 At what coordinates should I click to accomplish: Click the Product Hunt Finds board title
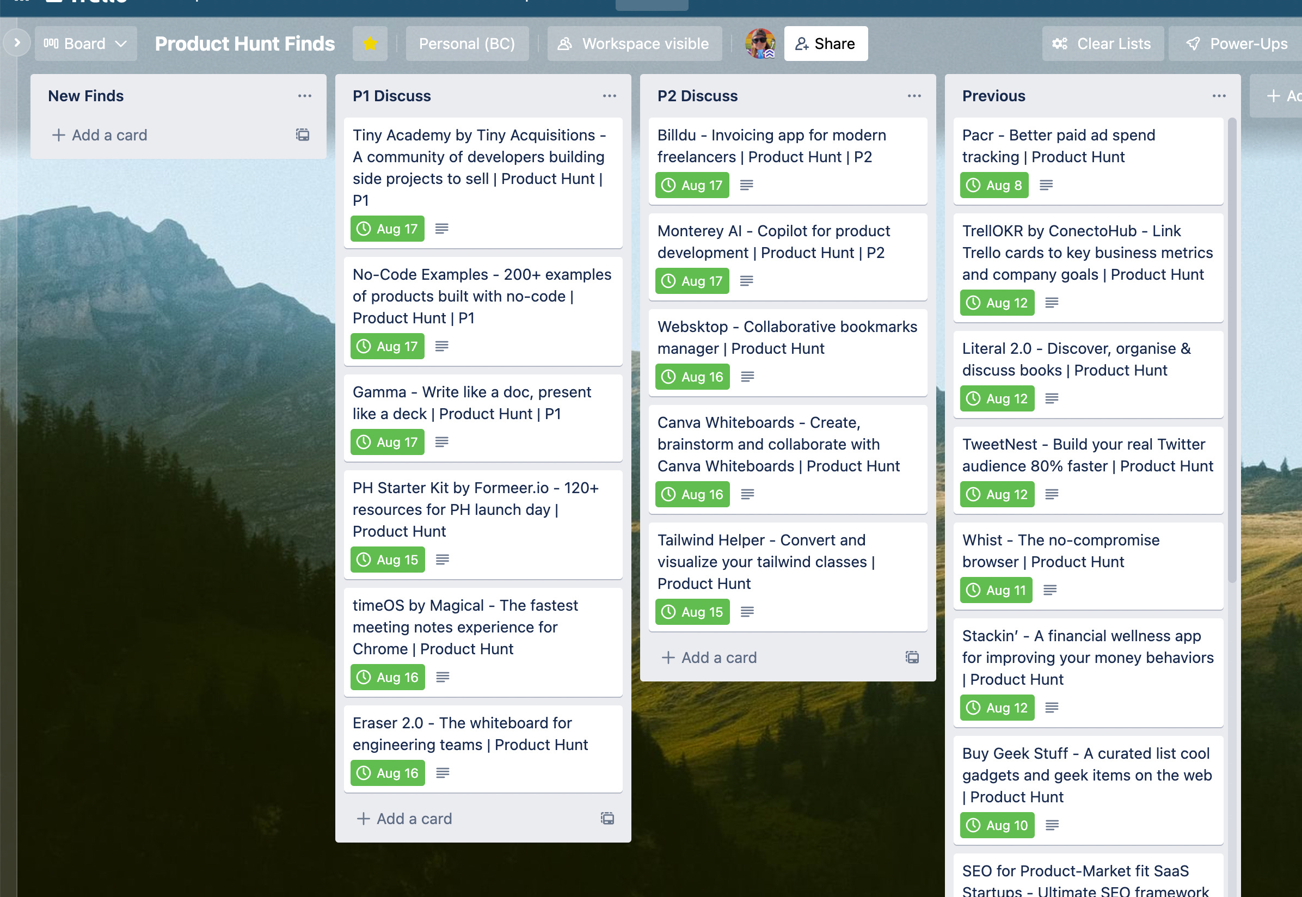tap(244, 44)
